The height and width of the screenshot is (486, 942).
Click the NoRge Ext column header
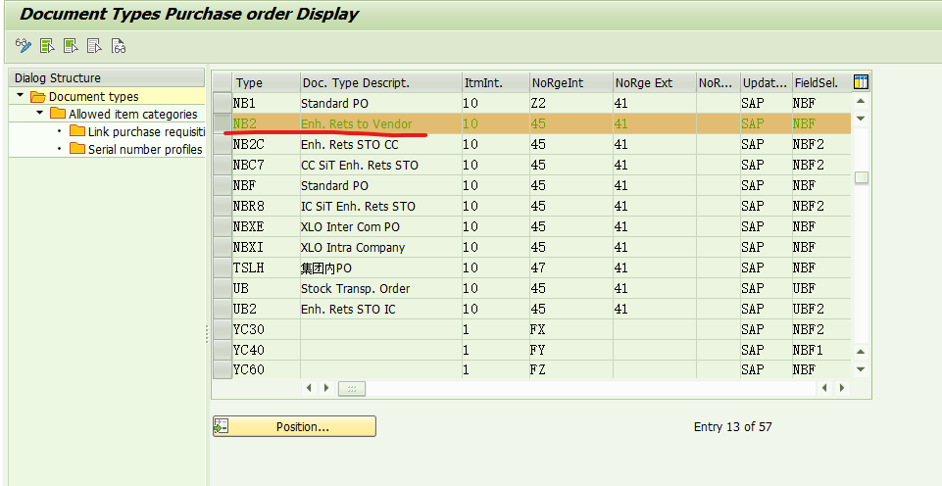pyautogui.click(x=654, y=83)
